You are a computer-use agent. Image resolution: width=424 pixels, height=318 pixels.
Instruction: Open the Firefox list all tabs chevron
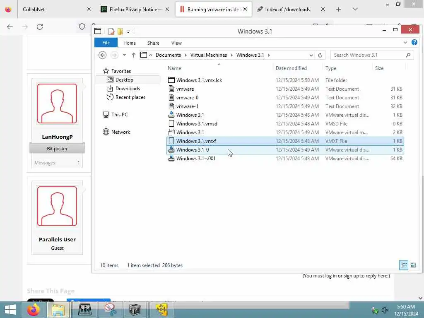coord(355,10)
